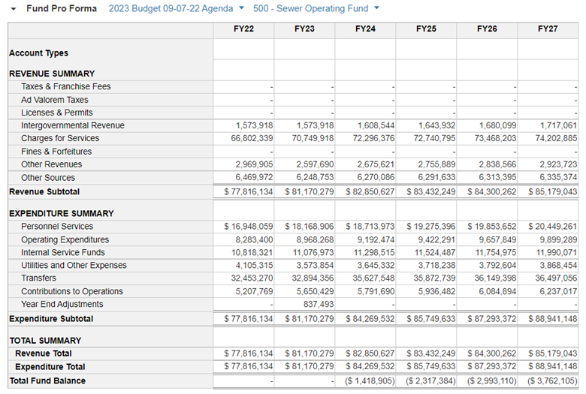Image resolution: width=586 pixels, height=394 pixels.
Task: Click the Charges for Services row label
Action: (x=60, y=139)
